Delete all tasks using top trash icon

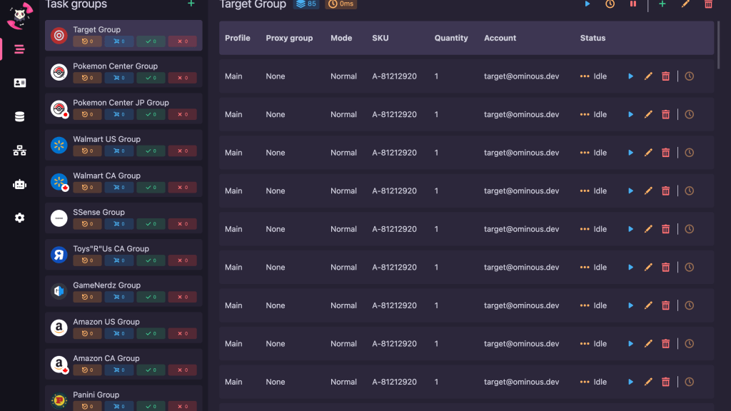coord(708,4)
